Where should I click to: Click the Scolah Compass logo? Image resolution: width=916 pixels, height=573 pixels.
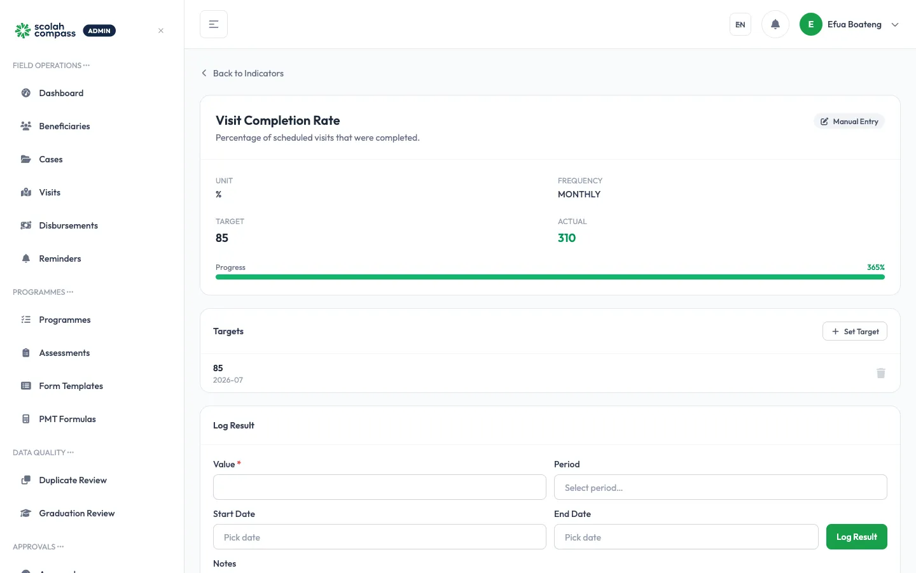(x=46, y=31)
